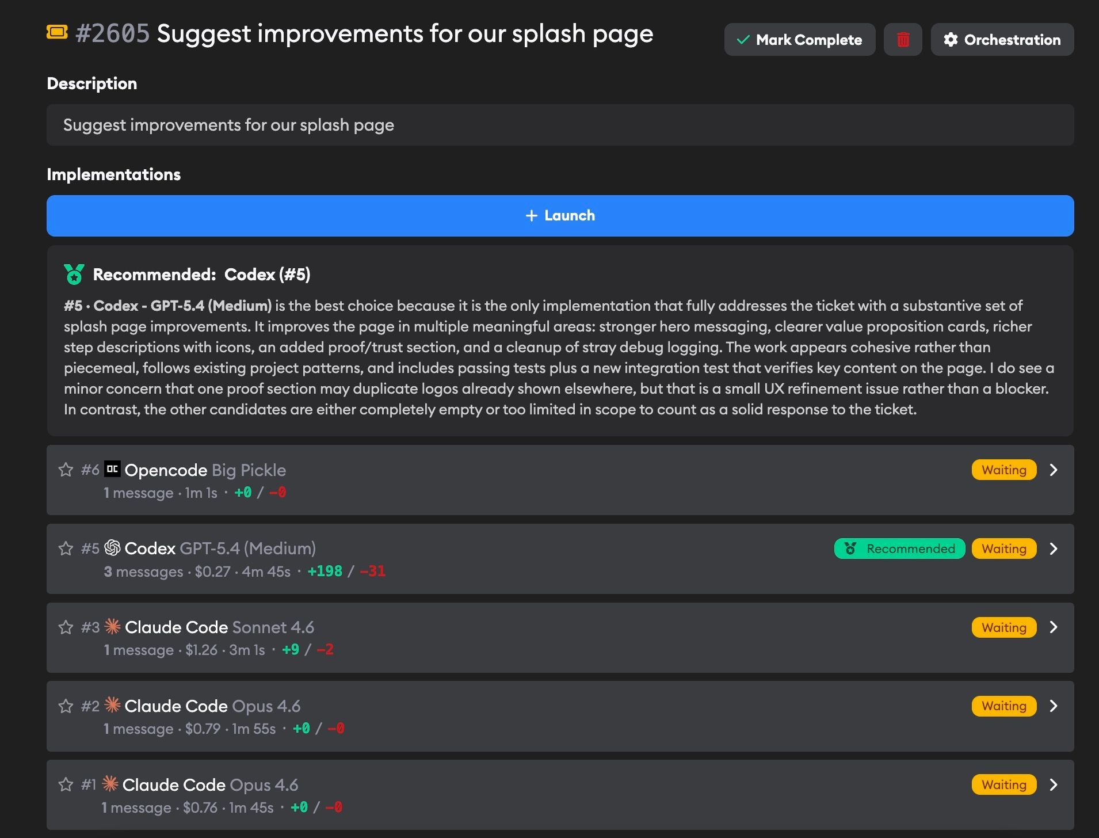Open Orchestration settings

tap(1002, 40)
